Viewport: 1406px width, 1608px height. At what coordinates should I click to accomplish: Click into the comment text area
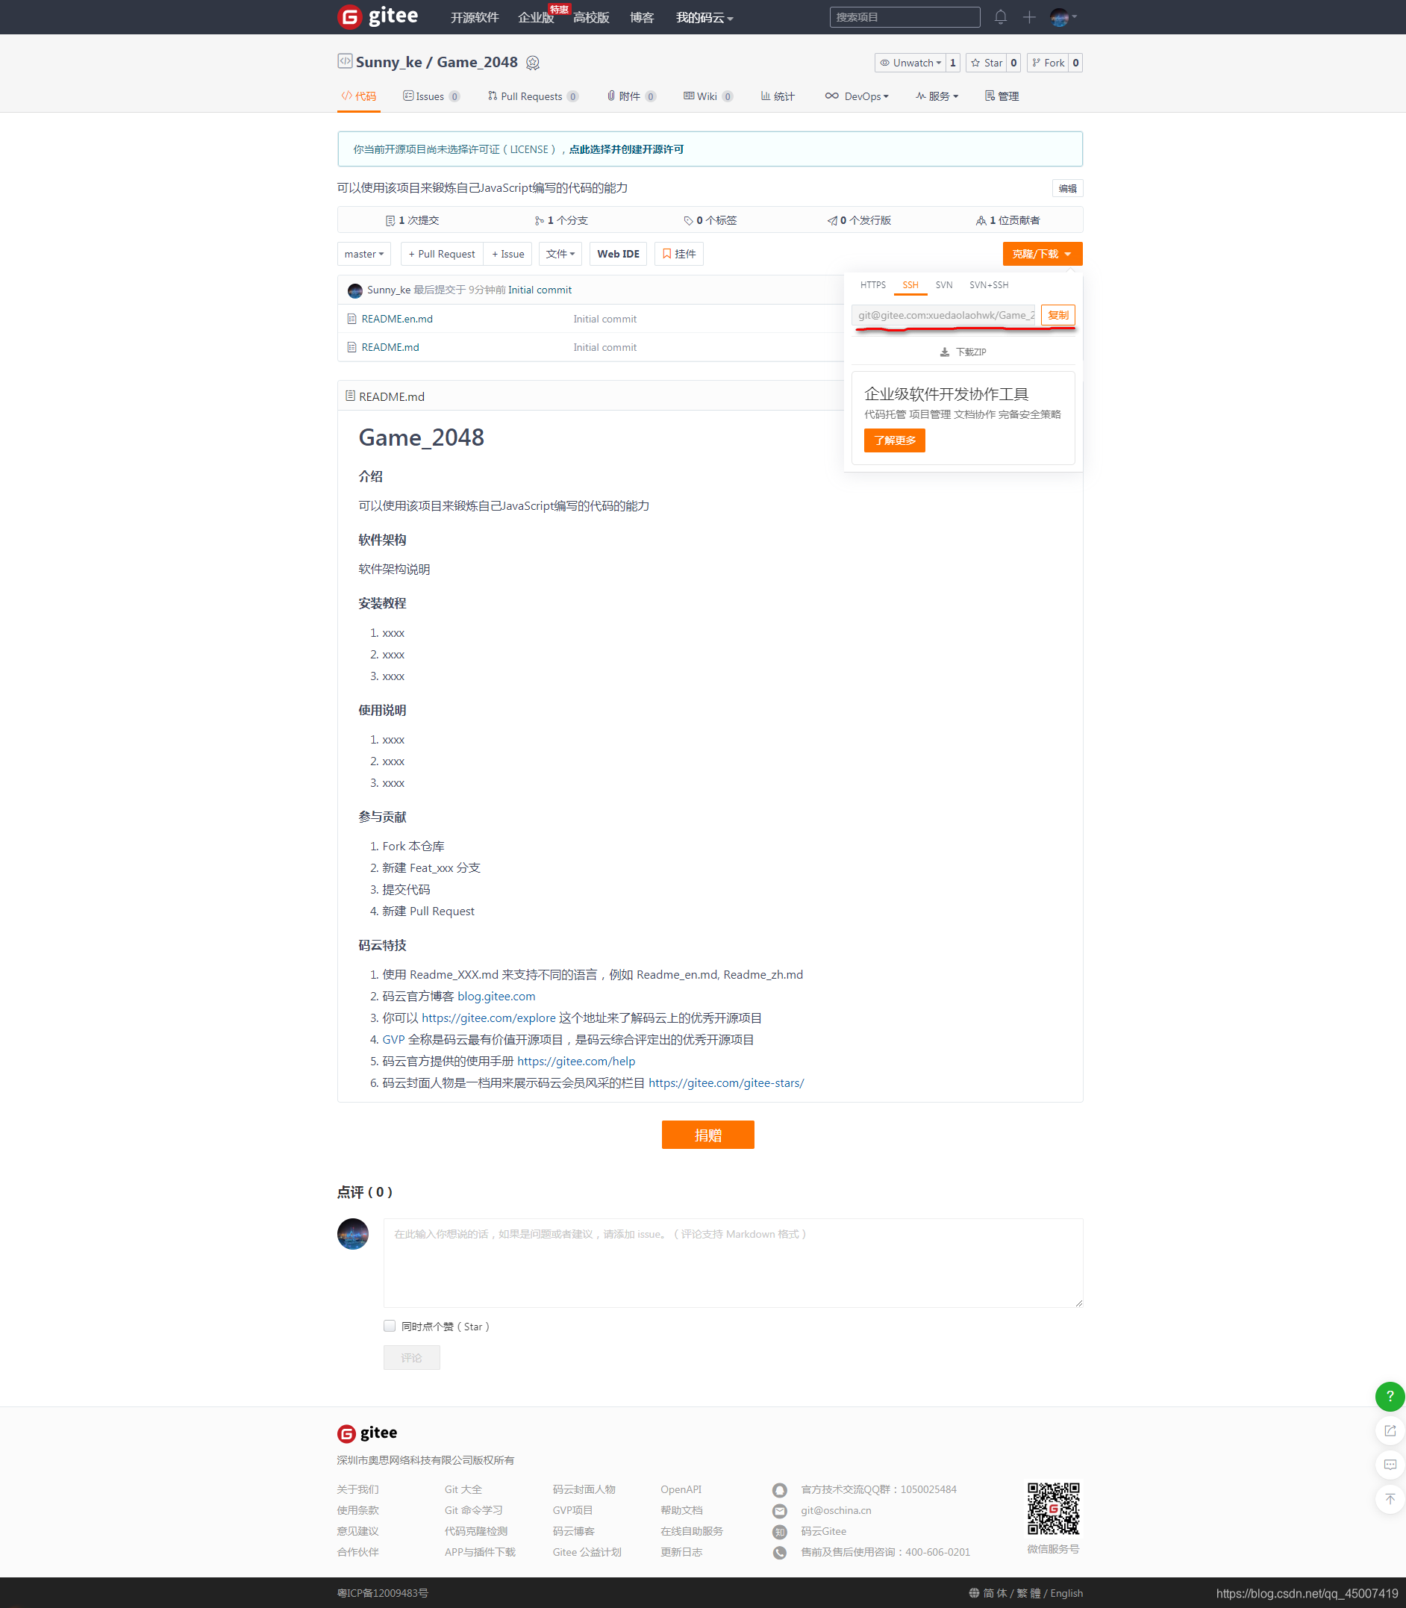tap(733, 1262)
